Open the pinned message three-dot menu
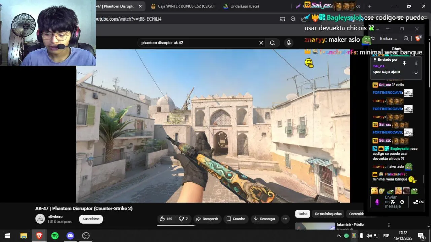 click(x=416, y=63)
